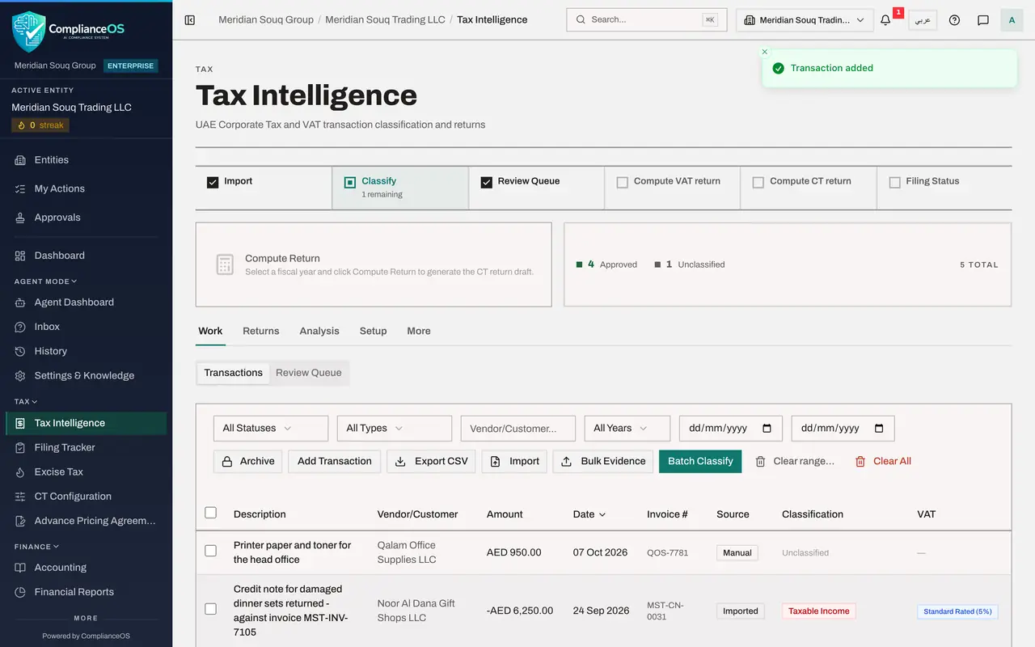The image size is (1035, 647).
Task: Toggle the sidebar collapse icon
Action: 190,19
